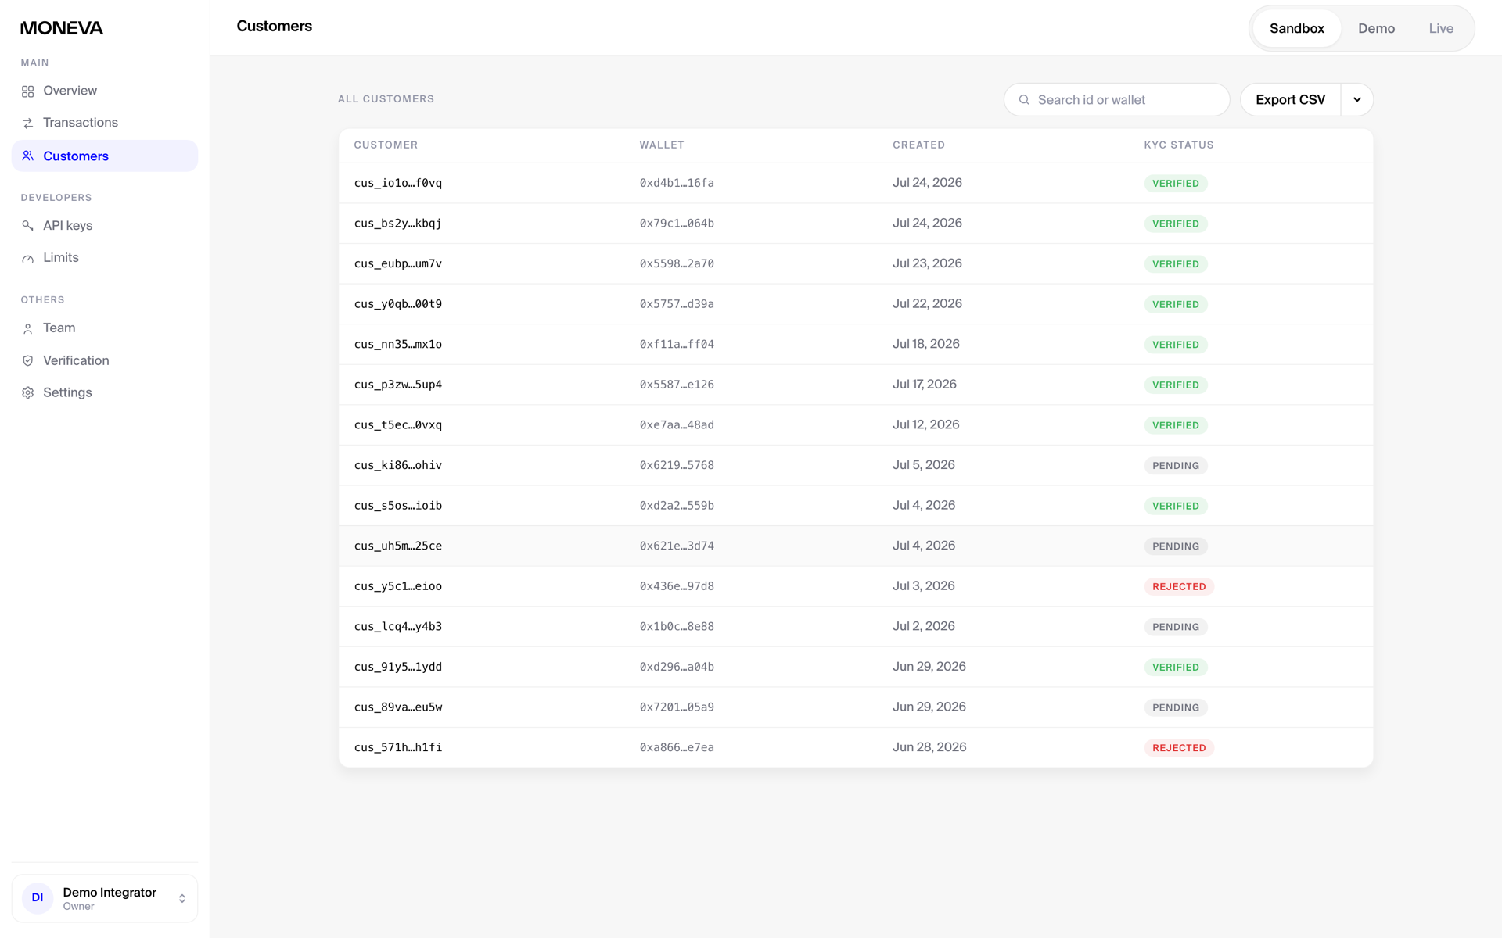Image resolution: width=1502 pixels, height=938 pixels.
Task: Click the Jul 12, 2026 created date
Action: 926,424
